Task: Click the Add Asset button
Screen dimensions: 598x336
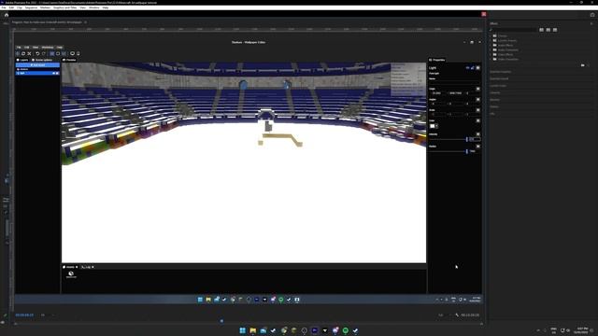Action: 37,65
